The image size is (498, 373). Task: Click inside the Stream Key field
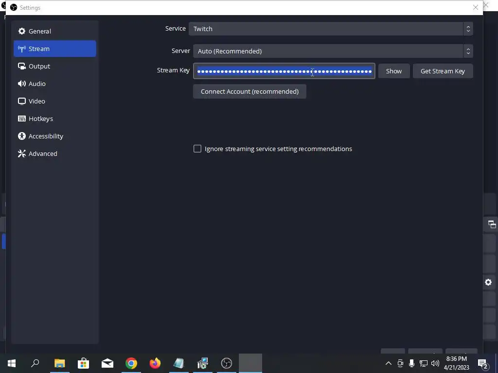[284, 71]
